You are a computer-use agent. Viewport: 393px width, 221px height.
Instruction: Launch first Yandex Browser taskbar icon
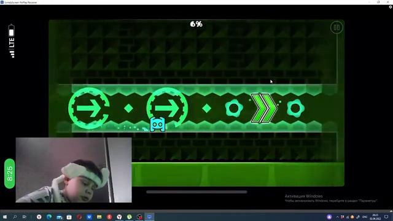pyautogui.click(x=39, y=217)
